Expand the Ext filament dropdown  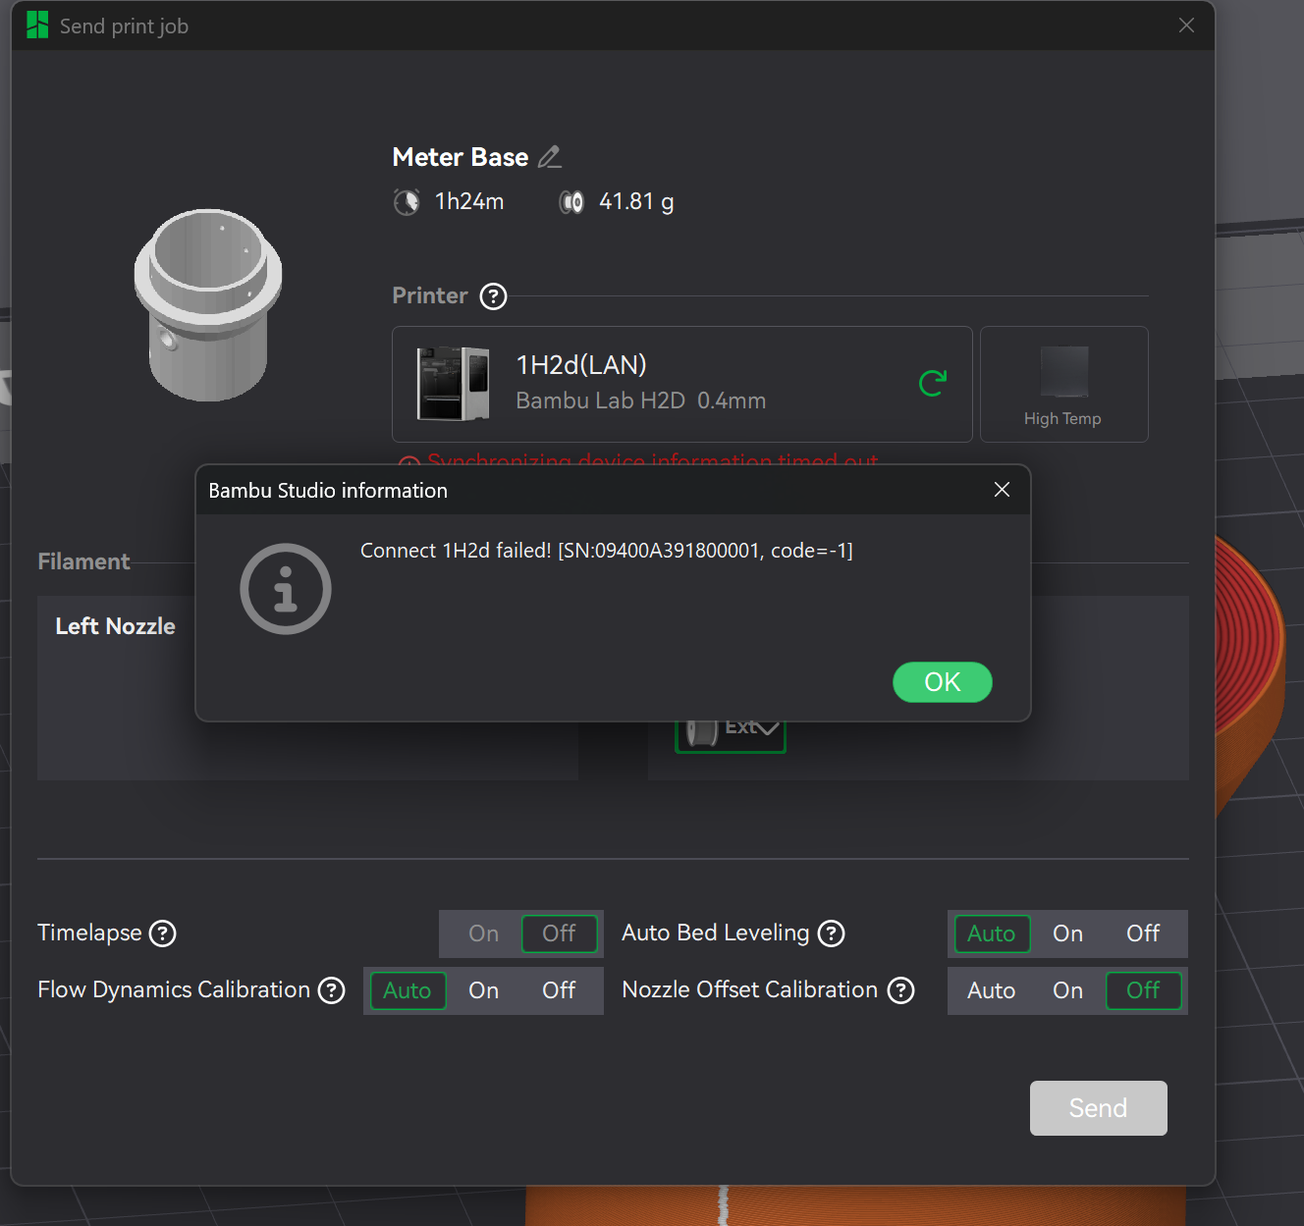click(731, 734)
